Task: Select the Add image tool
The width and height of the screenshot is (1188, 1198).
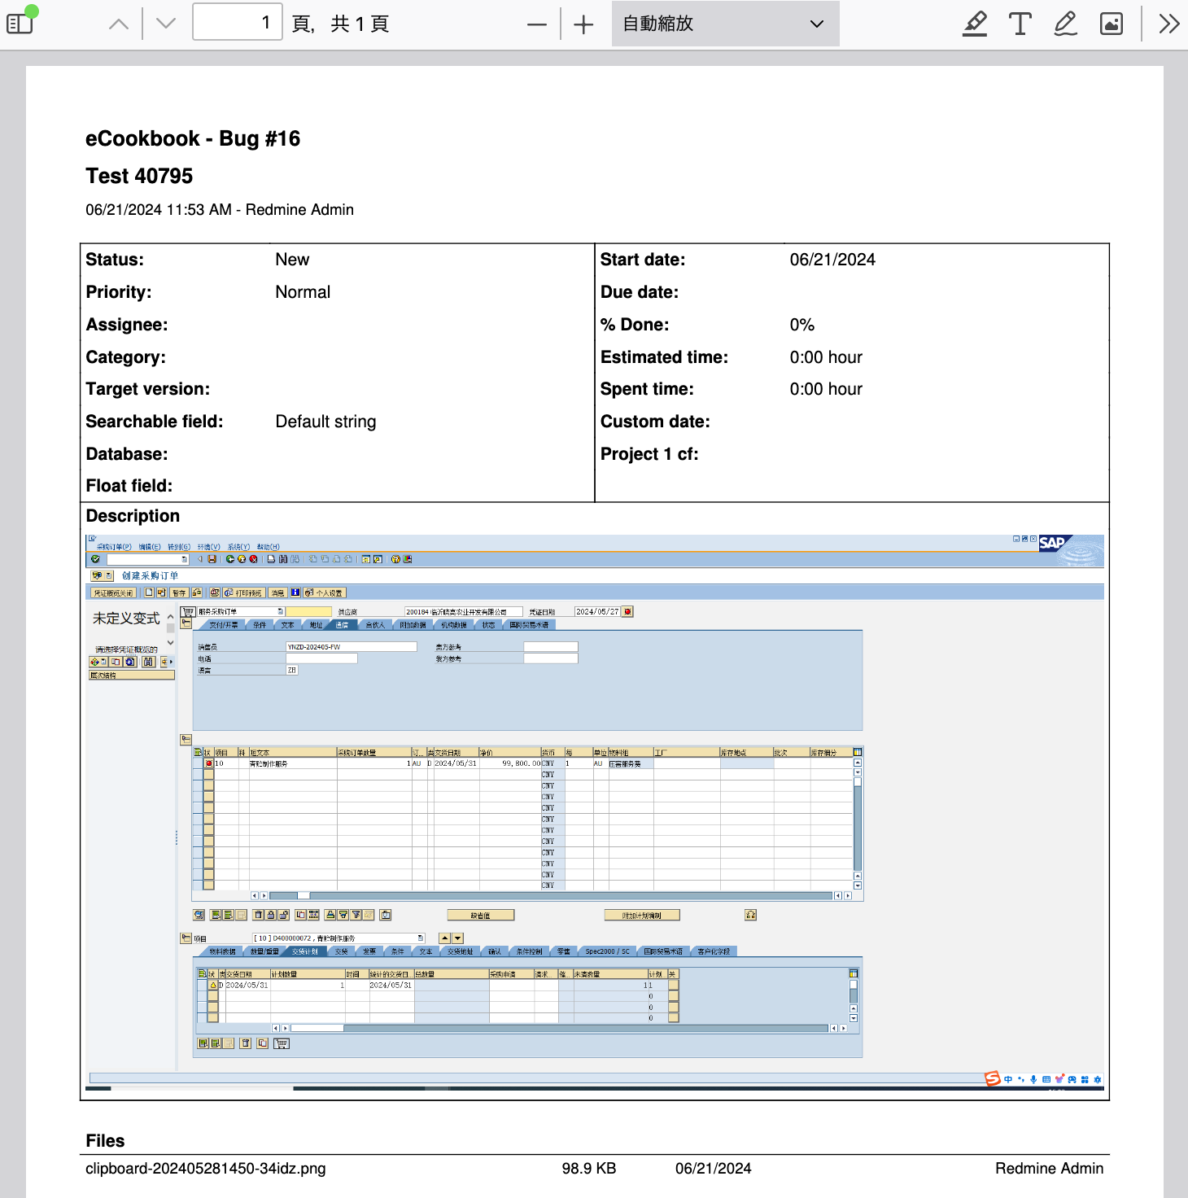Action: pyautogui.click(x=1112, y=24)
